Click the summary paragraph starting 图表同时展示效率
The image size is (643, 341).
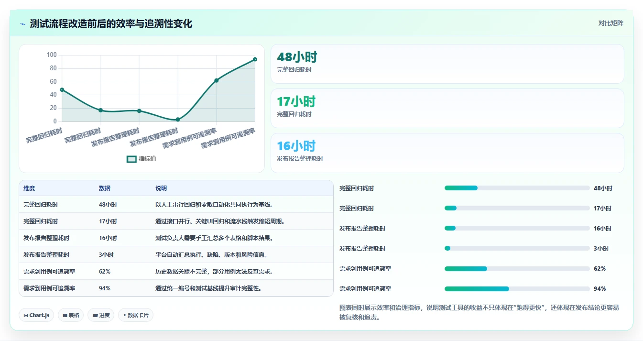point(479,312)
